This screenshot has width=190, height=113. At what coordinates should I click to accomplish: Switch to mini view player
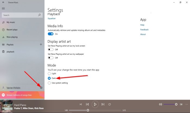point(181,104)
